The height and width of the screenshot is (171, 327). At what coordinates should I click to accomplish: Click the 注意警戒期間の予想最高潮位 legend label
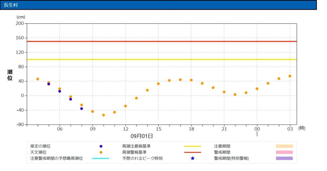(x=57, y=158)
